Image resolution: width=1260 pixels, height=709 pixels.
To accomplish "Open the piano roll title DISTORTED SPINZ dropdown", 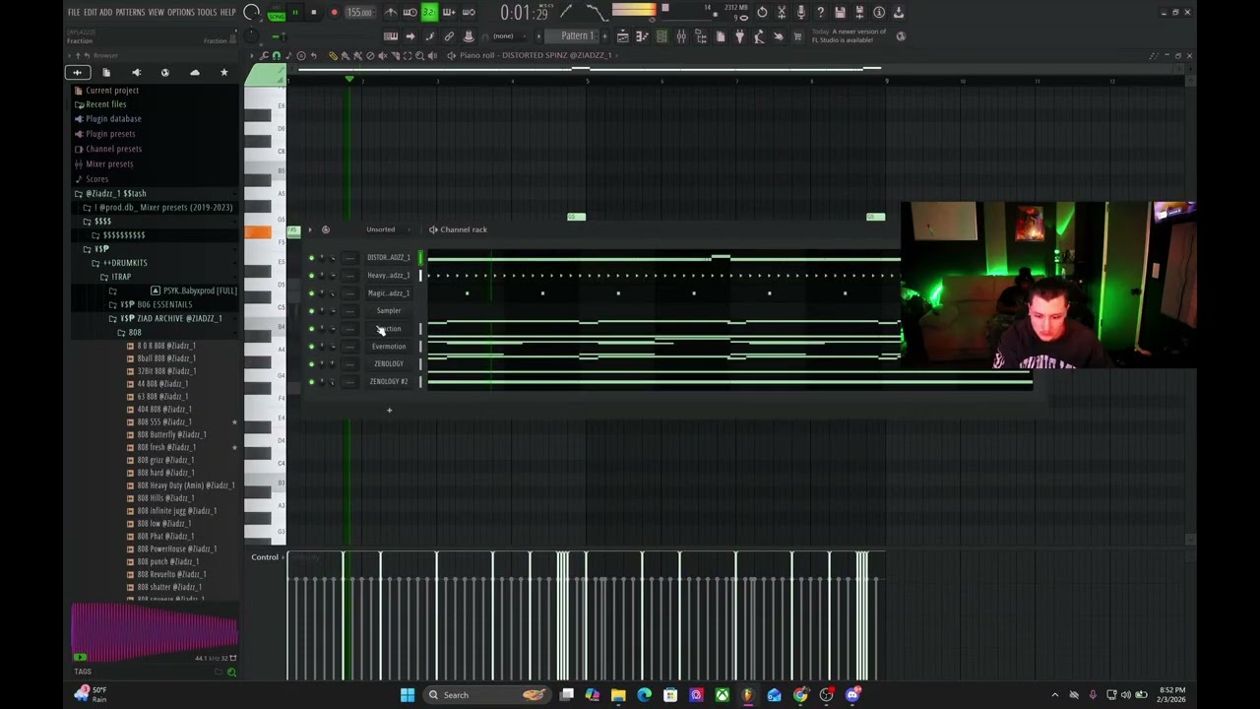I will 535,55.
